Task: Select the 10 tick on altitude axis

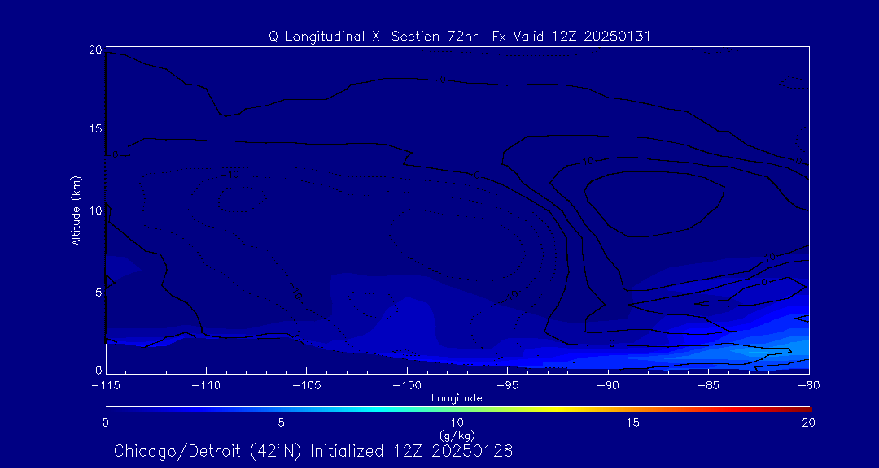Action: click(95, 210)
